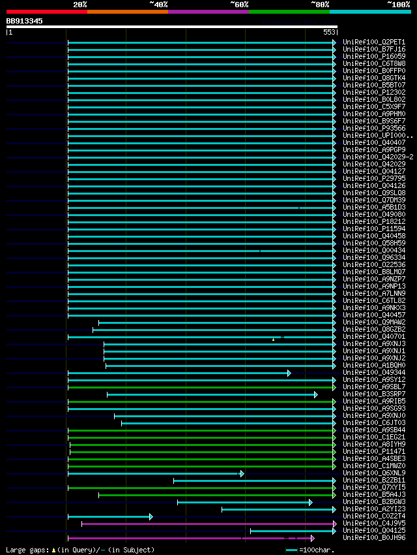Select the label UniRef100_A9PHM0
The height and width of the screenshot is (555, 417).
[374, 114]
